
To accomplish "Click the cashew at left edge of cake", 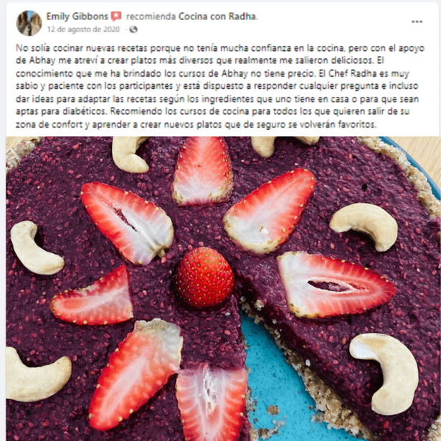I will 34,248.
